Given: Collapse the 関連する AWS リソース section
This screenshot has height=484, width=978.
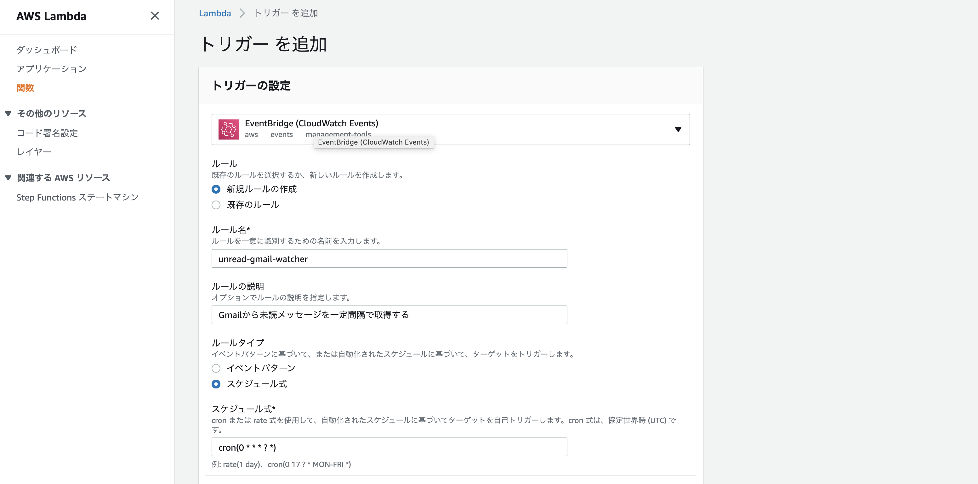Looking at the screenshot, I should [x=9, y=178].
